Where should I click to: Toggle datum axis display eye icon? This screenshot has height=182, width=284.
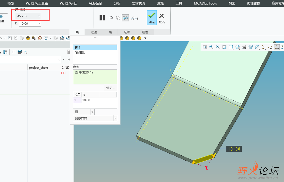point(277,47)
